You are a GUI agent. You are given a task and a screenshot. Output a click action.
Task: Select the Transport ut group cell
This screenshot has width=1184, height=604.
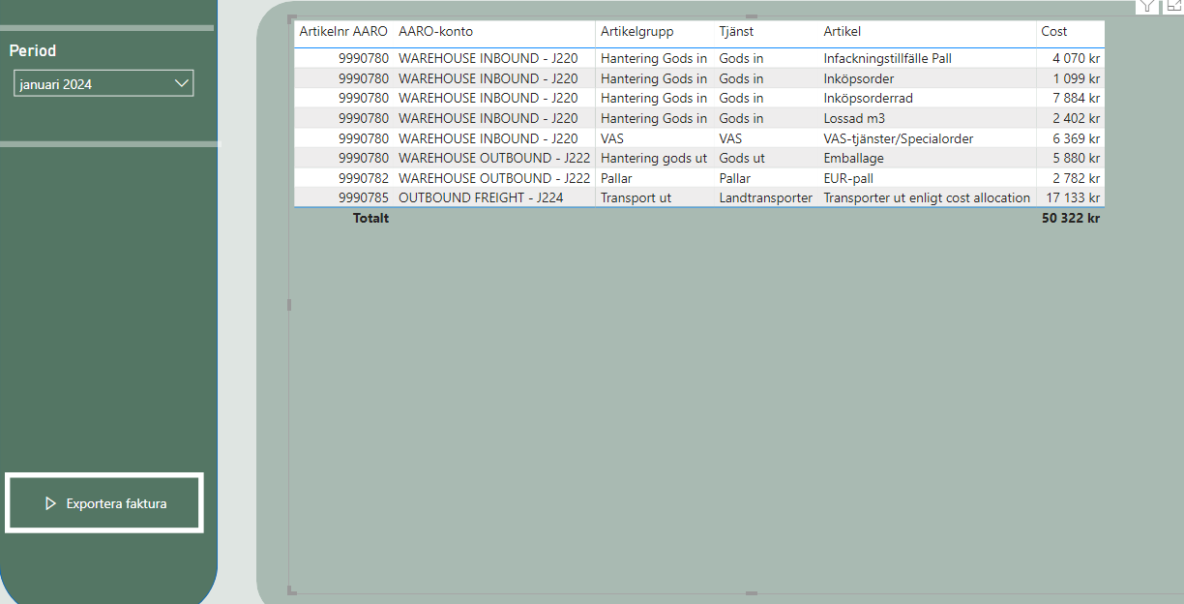point(636,197)
